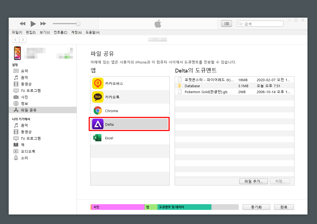Select the 카카오톡 app icon

click(x=98, y=97)
